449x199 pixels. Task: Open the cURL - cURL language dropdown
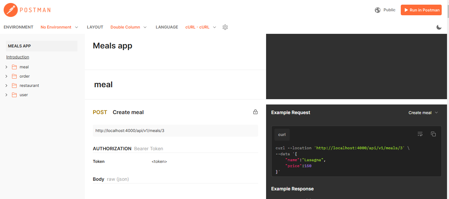point(201,27)
